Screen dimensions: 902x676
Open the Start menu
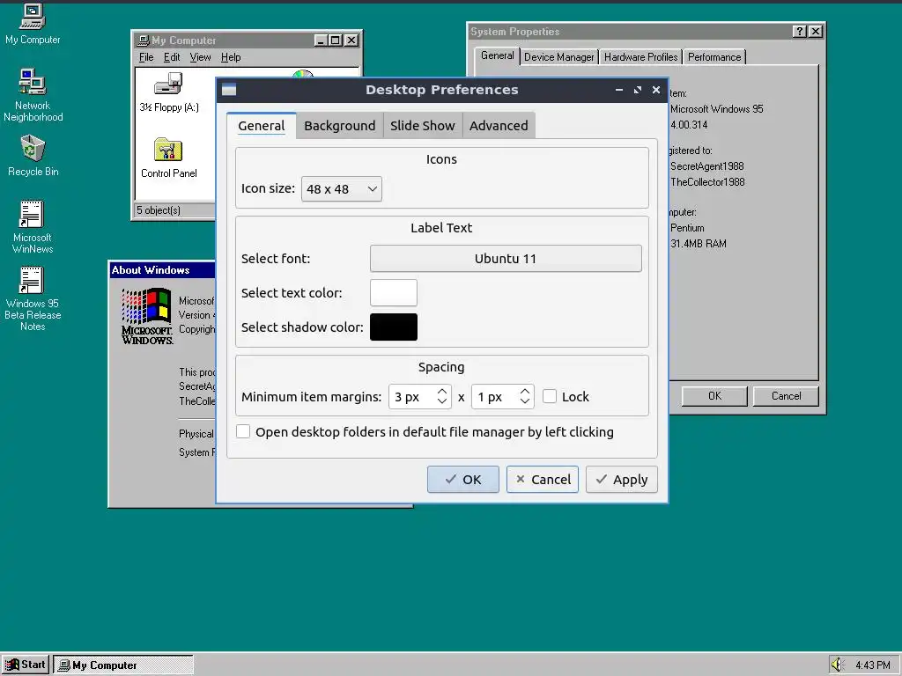point(26,665)
